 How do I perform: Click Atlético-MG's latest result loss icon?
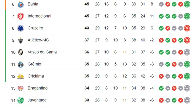point(187,40)
